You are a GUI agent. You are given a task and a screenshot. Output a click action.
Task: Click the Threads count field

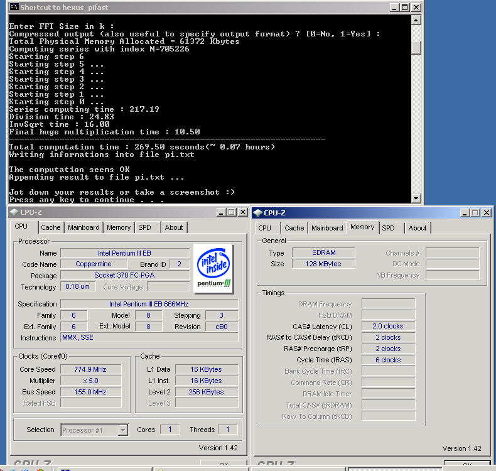click(x=228, y=430)
